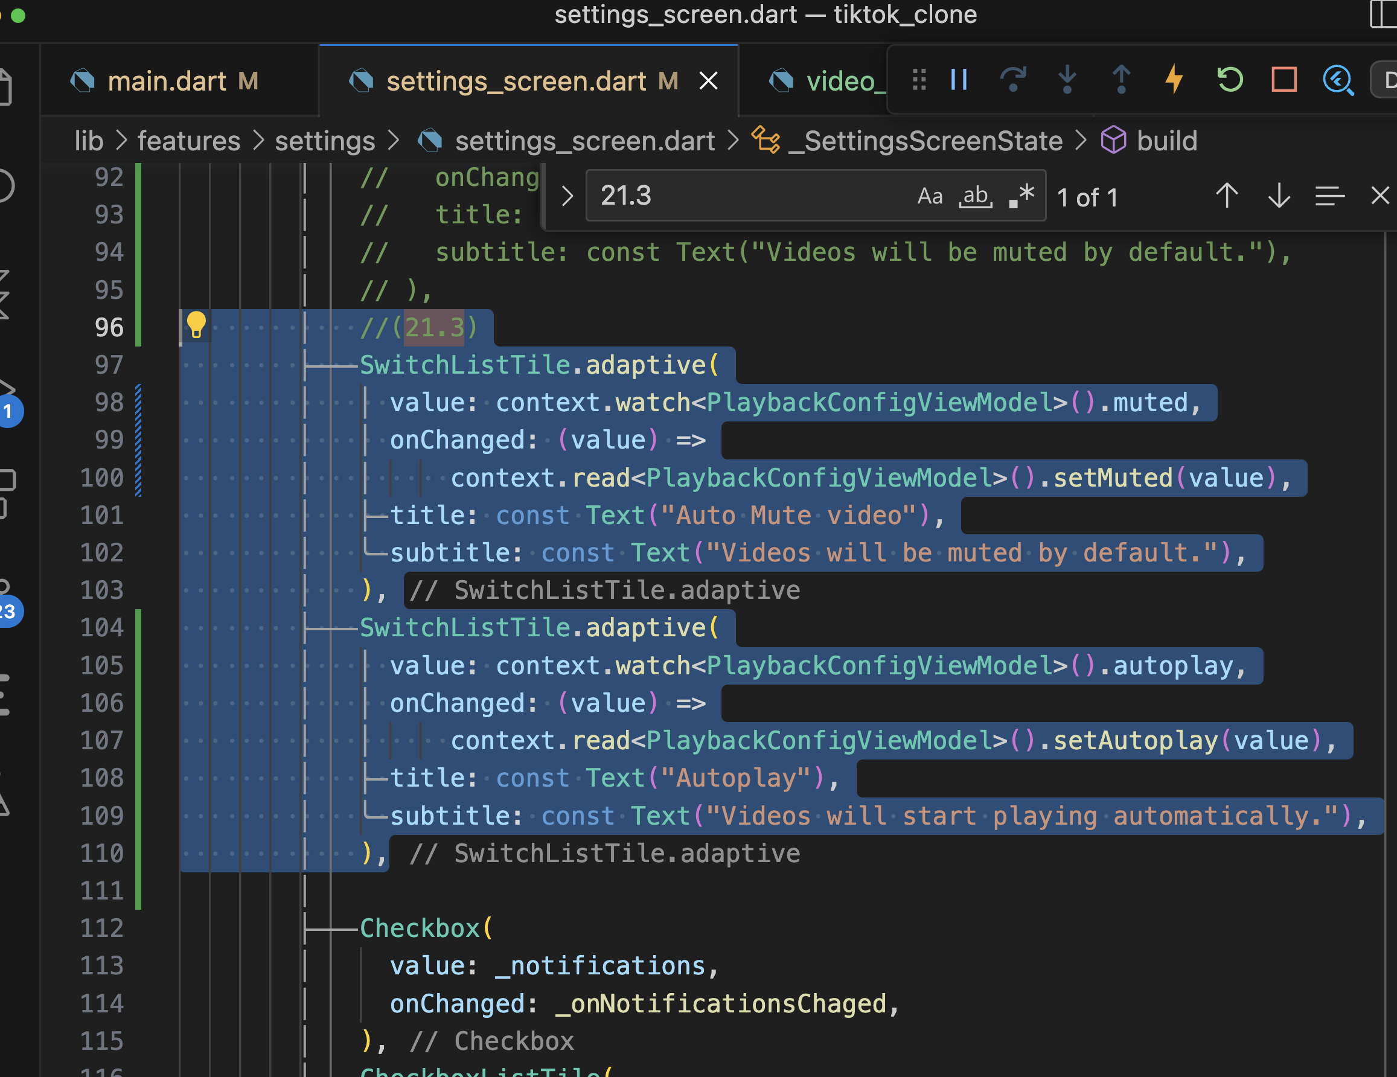Close the settings_screen.dart tab
Image resolution: width=1397 pixels, height=1077 pixels.
(709, 81)
